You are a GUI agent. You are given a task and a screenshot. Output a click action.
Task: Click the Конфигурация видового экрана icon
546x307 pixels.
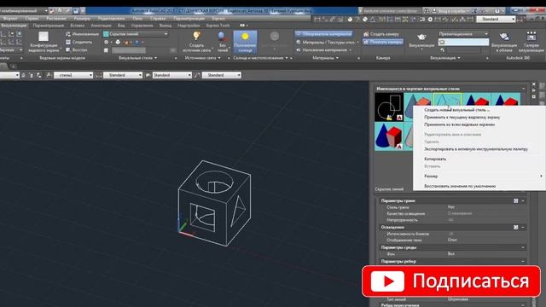(x=44, y=37)
